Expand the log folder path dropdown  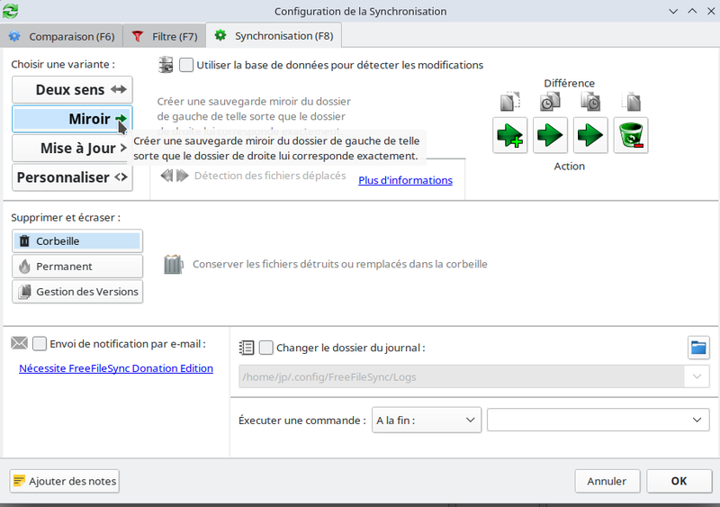point(697,376)
